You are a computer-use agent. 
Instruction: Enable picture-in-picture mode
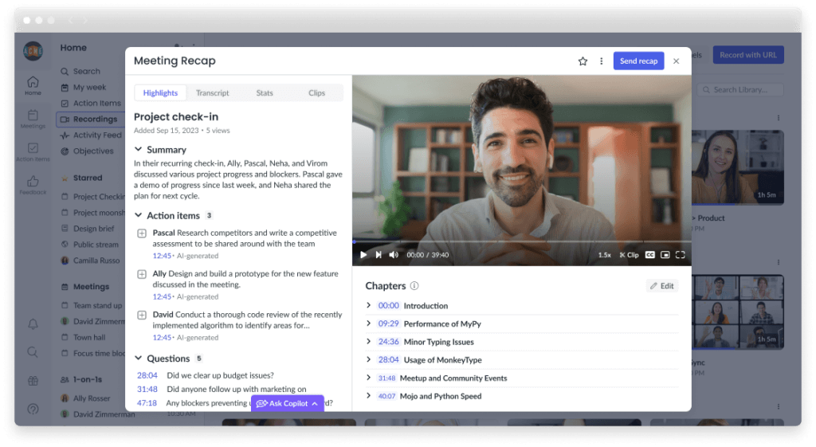665,255
